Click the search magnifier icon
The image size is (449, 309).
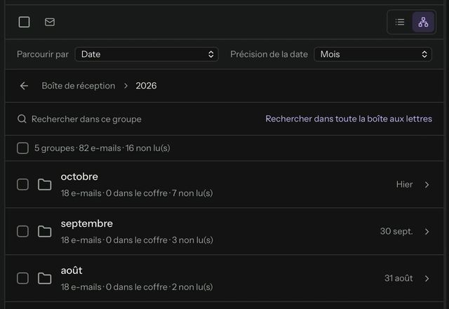tap(22, 119)
